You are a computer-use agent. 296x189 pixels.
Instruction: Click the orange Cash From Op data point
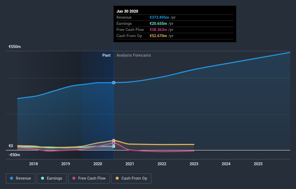click(114, 140)
